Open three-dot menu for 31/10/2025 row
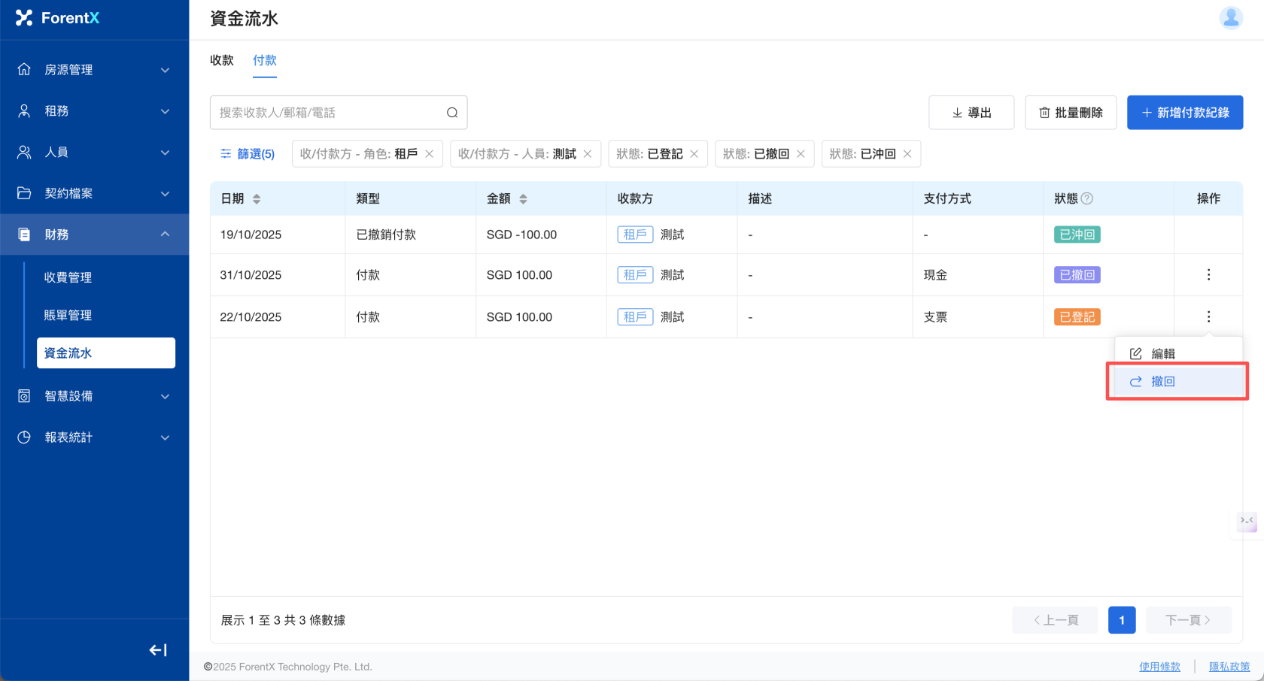Viewport: 1264px width, 681px height. pyautogui.click(x=1208, y=275)
